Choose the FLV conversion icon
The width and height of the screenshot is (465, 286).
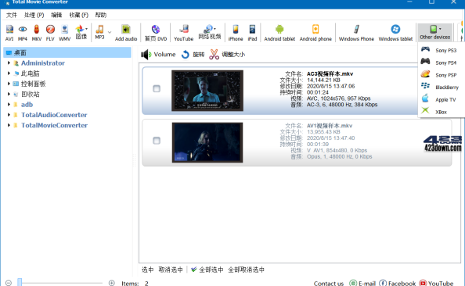point(50,33)
